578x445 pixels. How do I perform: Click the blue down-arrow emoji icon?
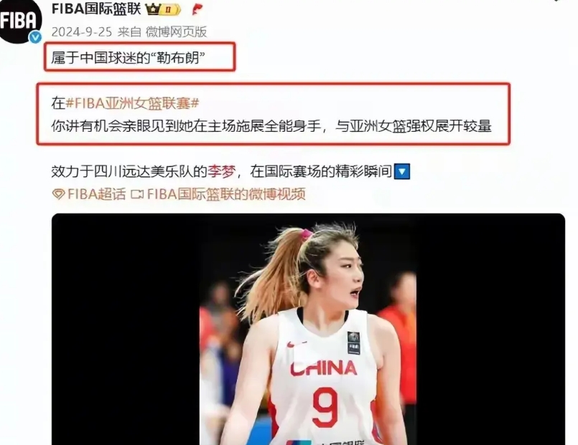[x=402, y=172]
